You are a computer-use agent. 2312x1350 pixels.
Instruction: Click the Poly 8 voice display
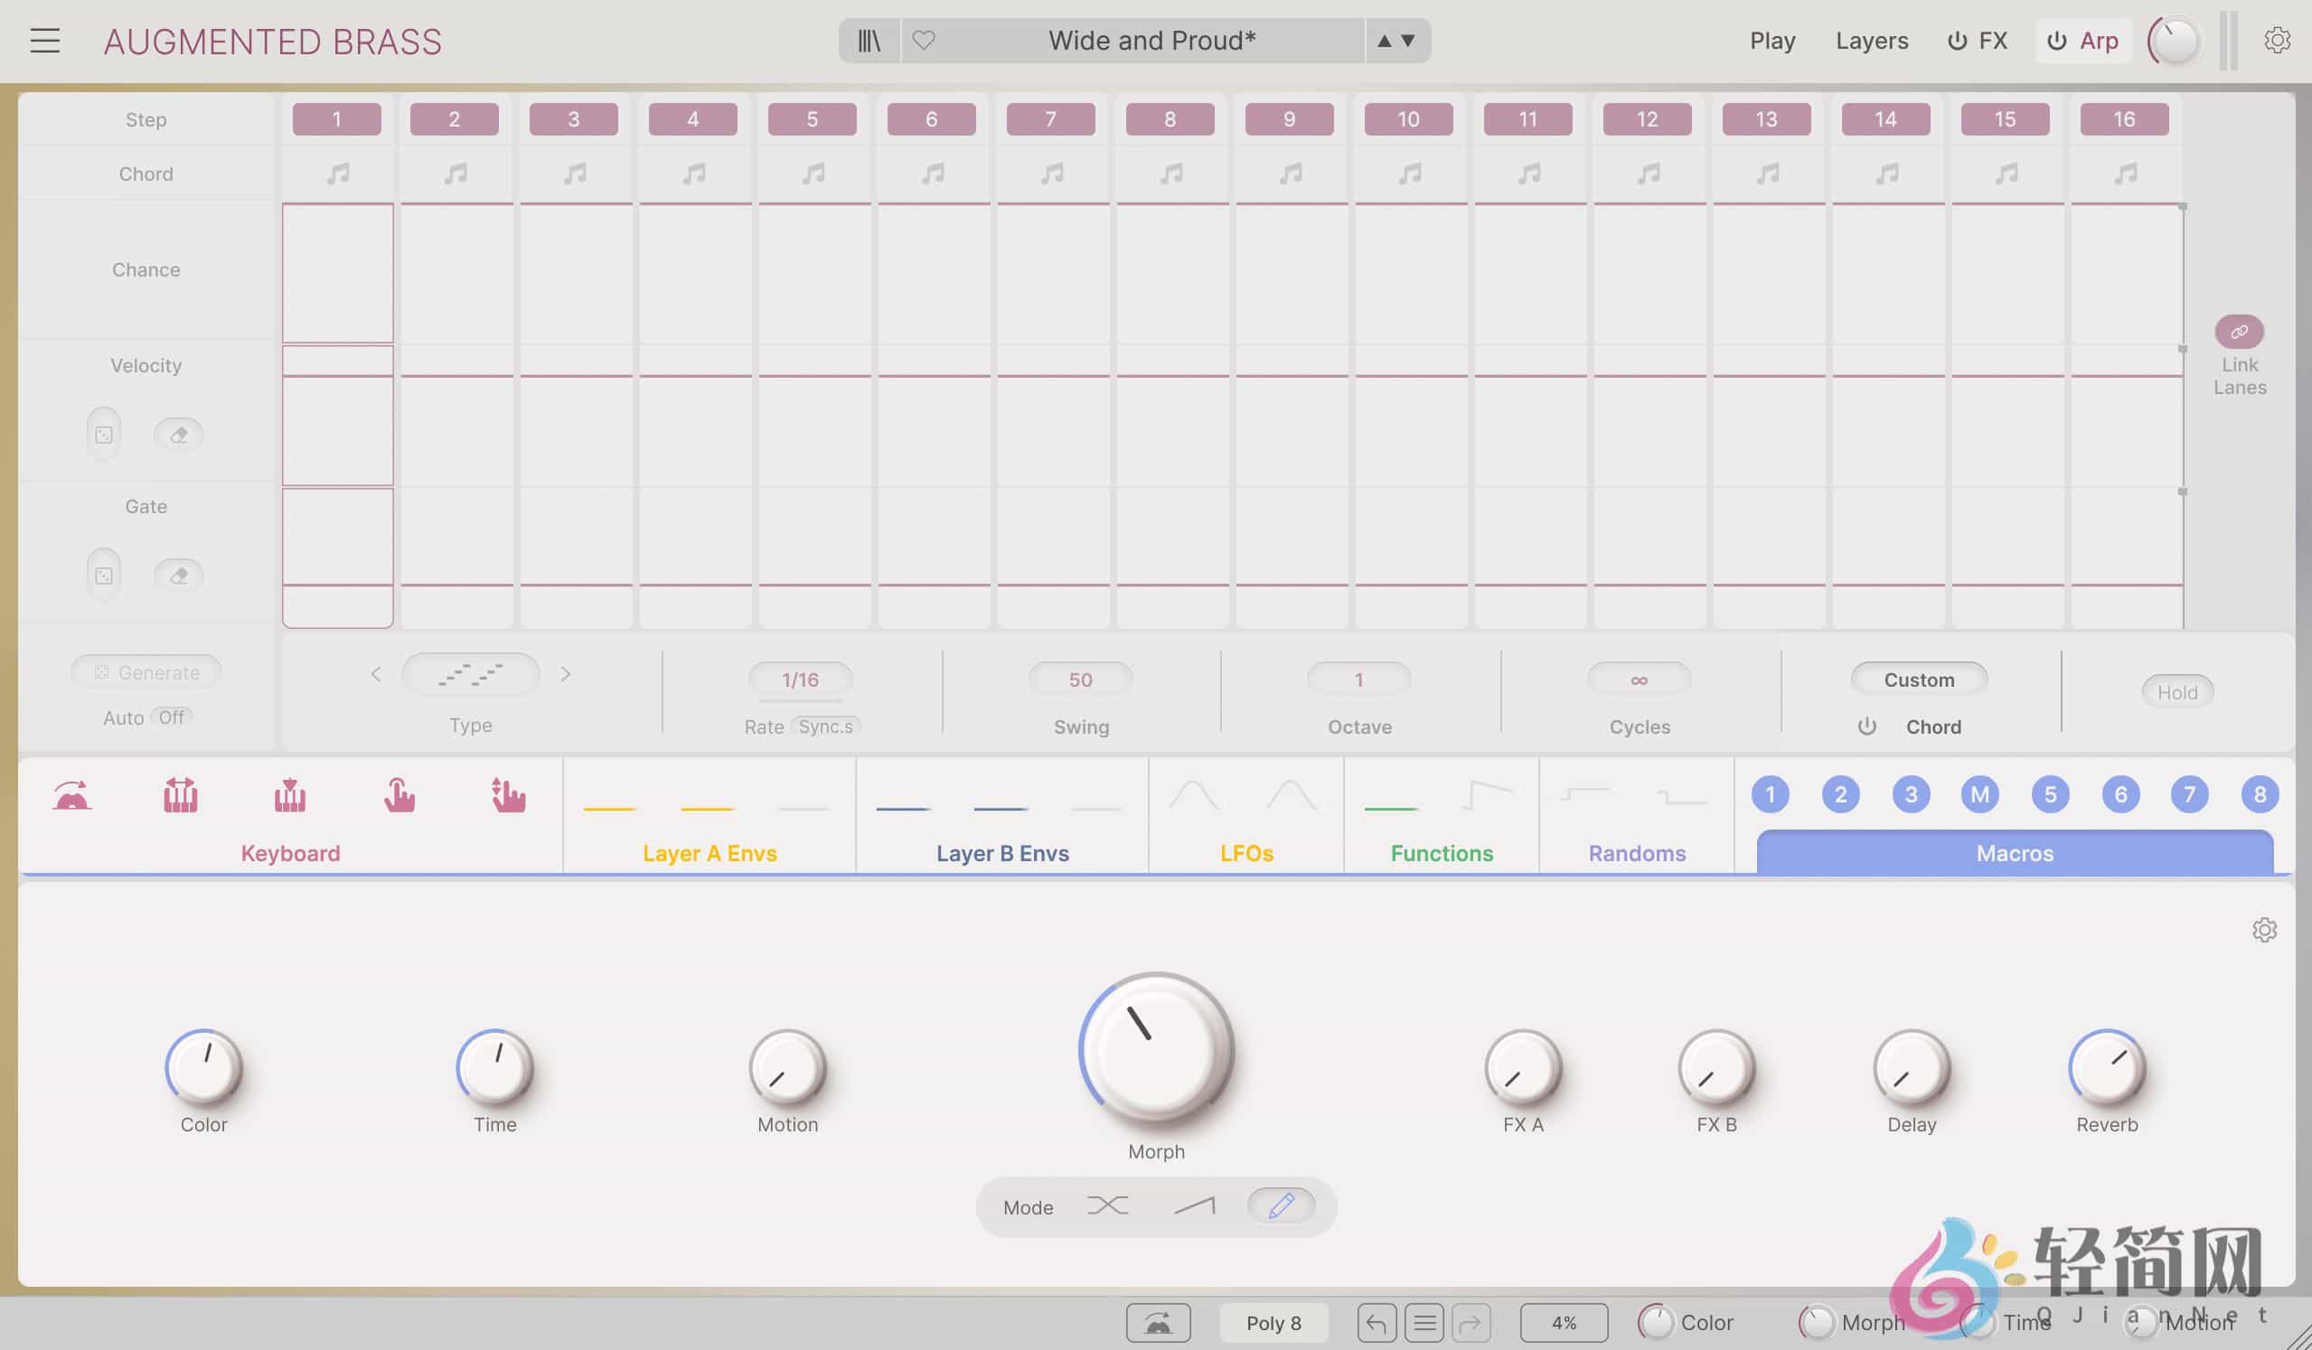(1273, 1323)
